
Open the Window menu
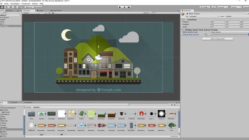(35, 3)
